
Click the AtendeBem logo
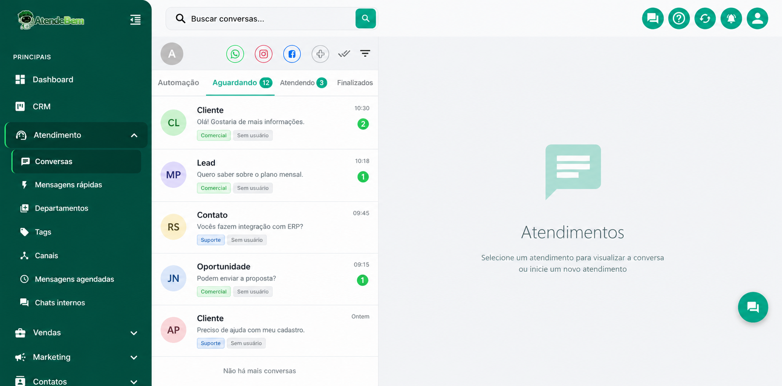51,20
